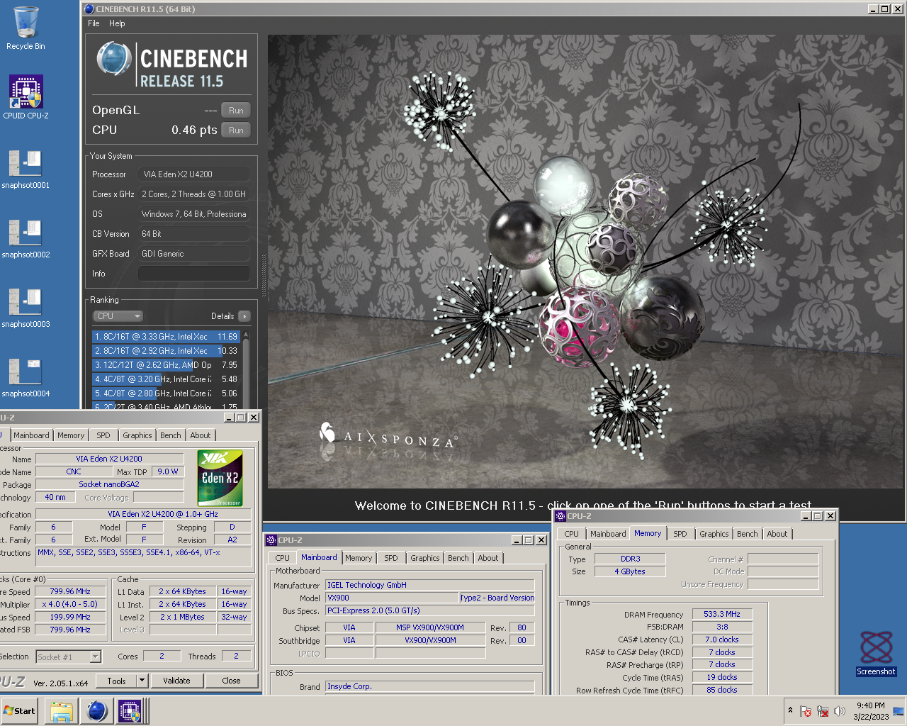Image resolution: width=907 pixels, height=726 pixels.
Task: Open the volume speaker tray icon
Action: 840,711
